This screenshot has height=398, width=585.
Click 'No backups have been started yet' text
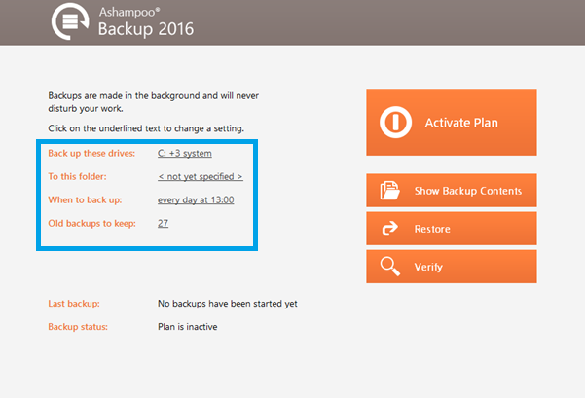pyautogui.click(x=227, y=304)
